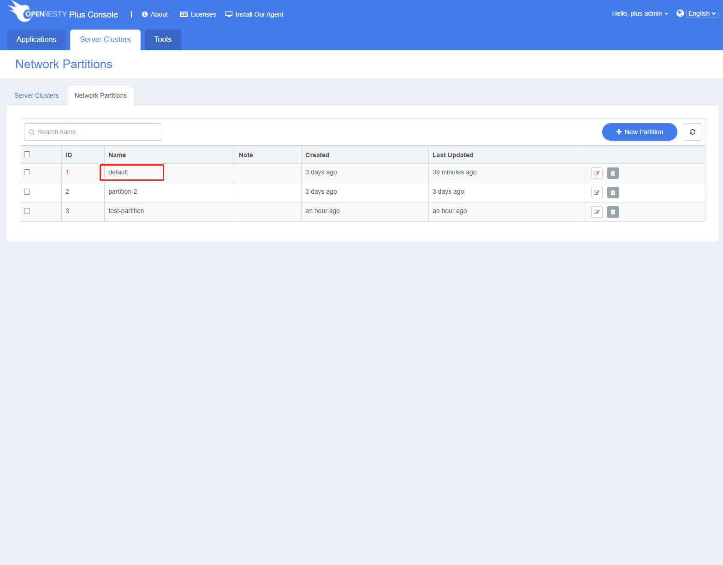This screenshot has width=723, height=565.
Task: Open the About page
Action: point(155,14)
